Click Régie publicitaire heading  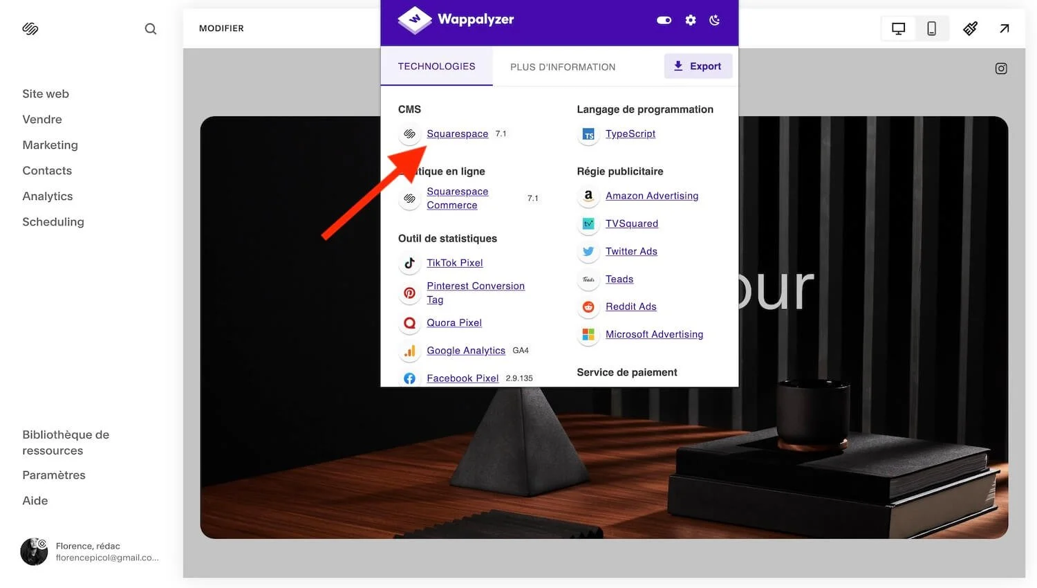coord(620,172)
